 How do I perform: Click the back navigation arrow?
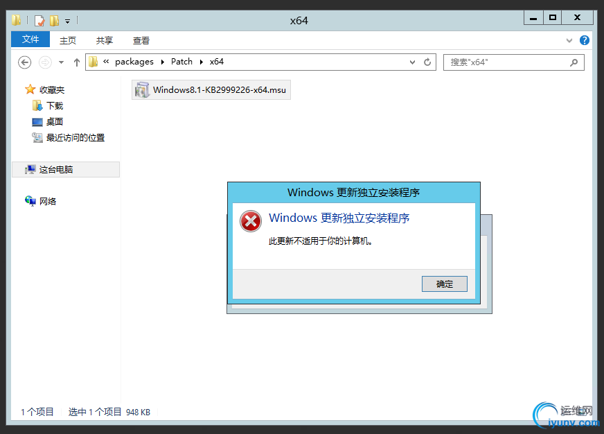point(25,62)
